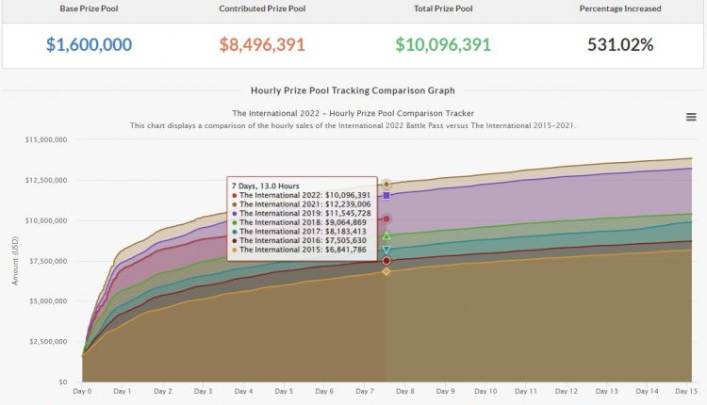Image resolution: width=707 pixels, height=405 pixels.
Task: Open the chart hamburger context menu
Action: coord(691,116)
